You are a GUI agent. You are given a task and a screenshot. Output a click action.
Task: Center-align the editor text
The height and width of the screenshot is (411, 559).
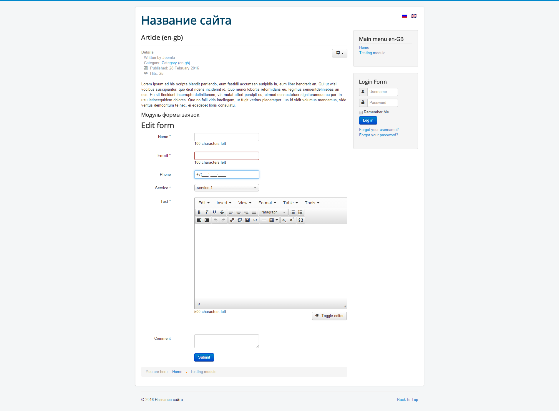(x=238, y=212)
